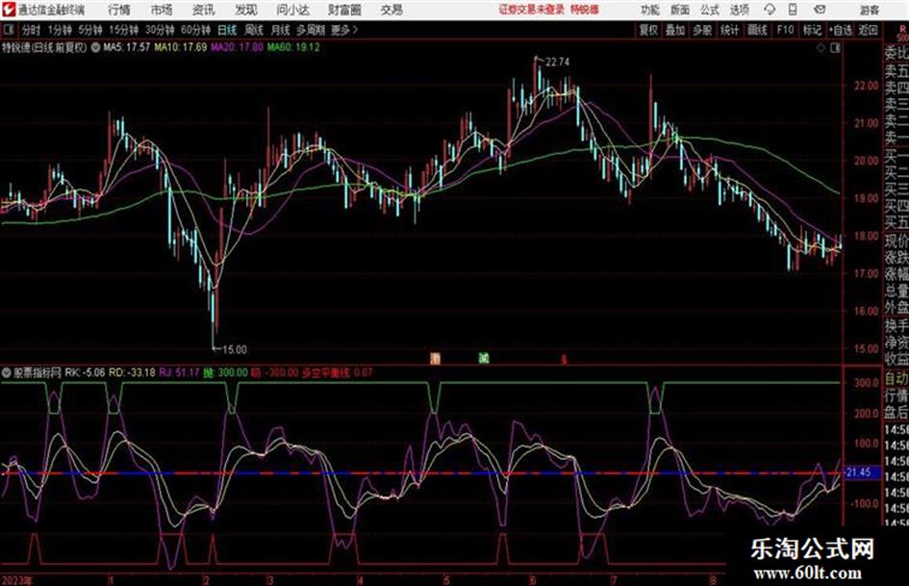The width and height of the screenshot is (909, 586).
Task: Open the 财富圈 menu
Action: 344,10
